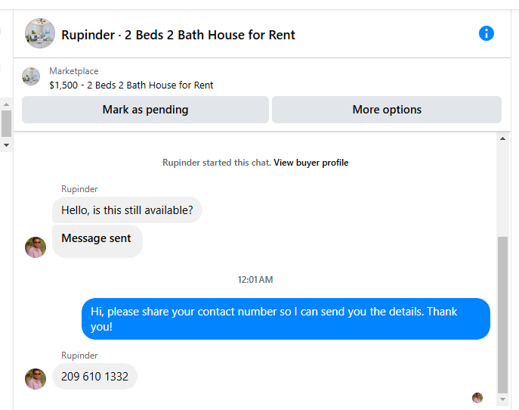Click Mark as pending button

pyautogui.click(x=145, y=110)
